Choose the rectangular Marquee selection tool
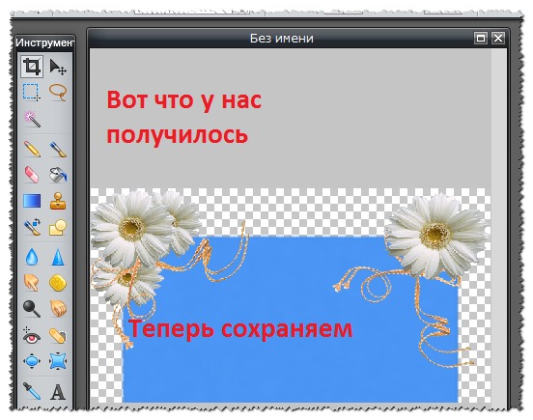 click(x=32, y=93)
